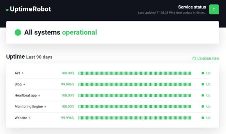
Task: Click the Website 90-day uptime bar
Action: (135, 118)
